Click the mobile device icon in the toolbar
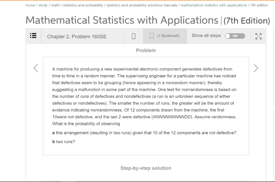 pyautogui.click(x=134, y=36)
